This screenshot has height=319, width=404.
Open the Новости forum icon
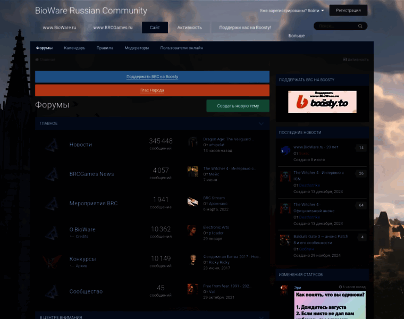pyautogui.click(x=52, y=145)
